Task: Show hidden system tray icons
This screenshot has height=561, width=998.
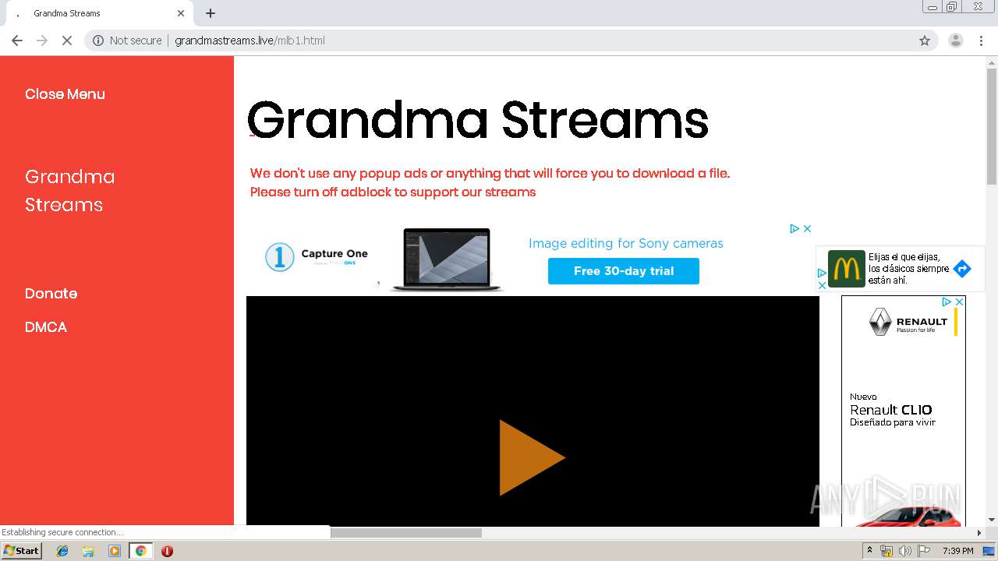Action: coord(870,551)
